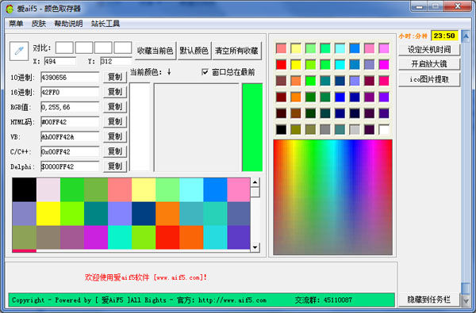Click ico图片提取 button
This screenshot has height=313, width=476.
pyautogui.click(x=429, y=80)
